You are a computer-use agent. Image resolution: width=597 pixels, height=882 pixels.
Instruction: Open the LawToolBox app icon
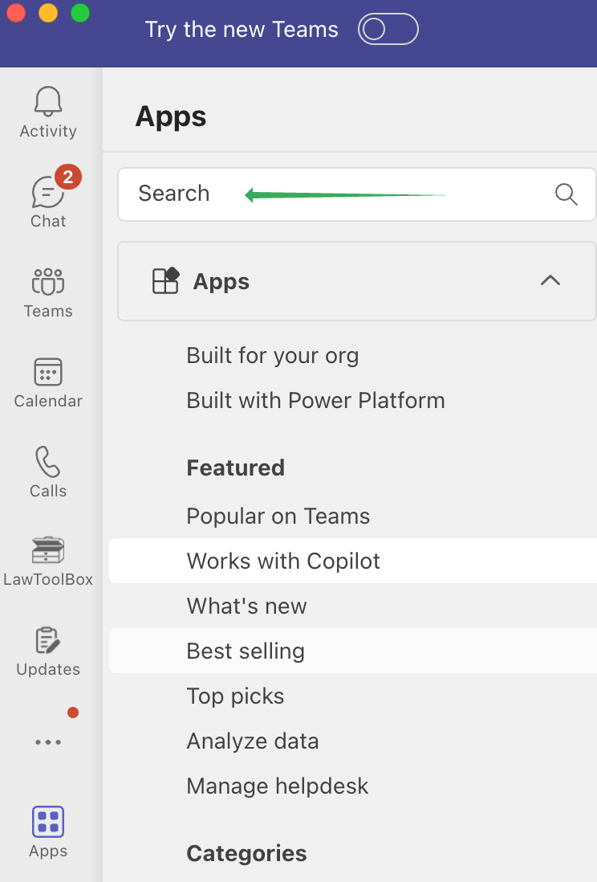click(48, 549)
